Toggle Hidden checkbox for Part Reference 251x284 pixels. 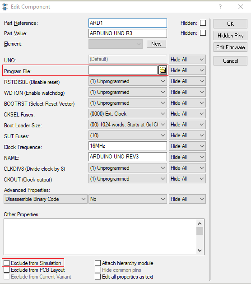pyautogui.click(x=203, y=23)
